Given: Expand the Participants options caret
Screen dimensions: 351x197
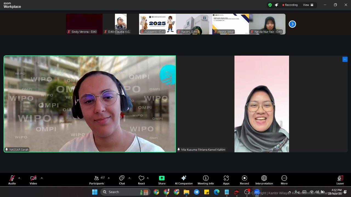Looking at the screenshot, I should click(x=109, y=178).
